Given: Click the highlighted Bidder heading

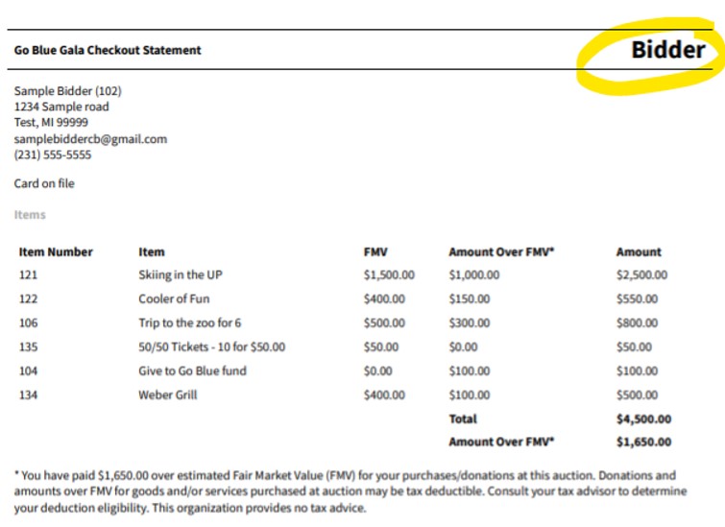Looking at the screenshot, I should point(667,50).
